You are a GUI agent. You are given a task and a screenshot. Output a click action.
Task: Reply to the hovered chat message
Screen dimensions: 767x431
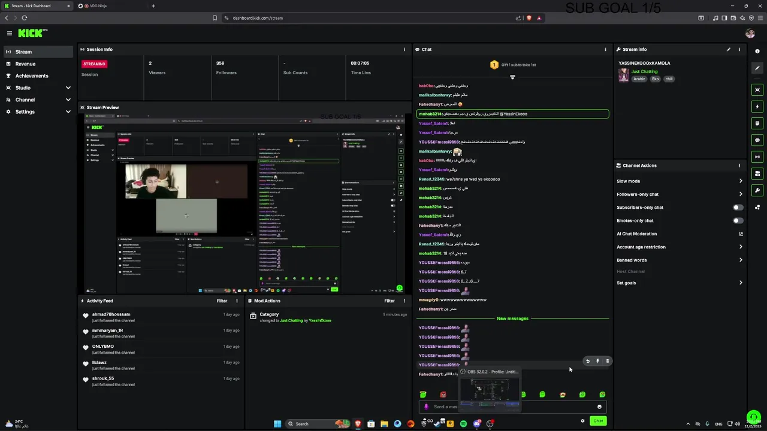pos(588,361)
